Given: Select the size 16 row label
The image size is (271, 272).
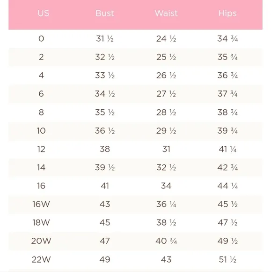Looking at the screenshot, I should click(x=41, y=186).
